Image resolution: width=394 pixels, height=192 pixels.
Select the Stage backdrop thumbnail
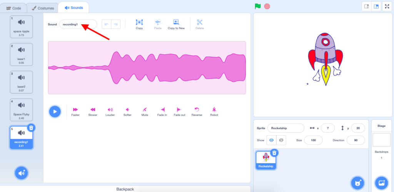coord(381,140)
